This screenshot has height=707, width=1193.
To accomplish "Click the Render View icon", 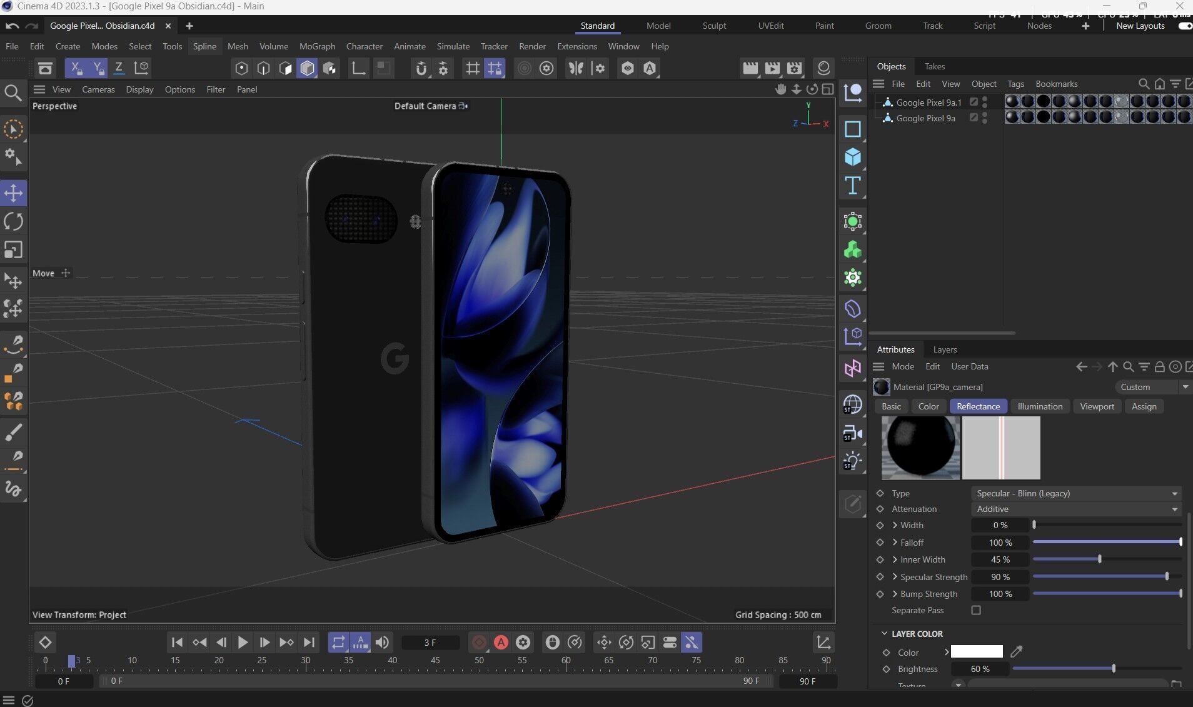I will coord(750,68).
